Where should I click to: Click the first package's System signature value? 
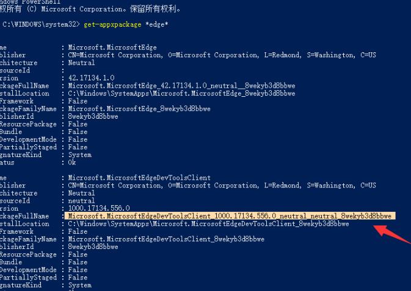80,155
